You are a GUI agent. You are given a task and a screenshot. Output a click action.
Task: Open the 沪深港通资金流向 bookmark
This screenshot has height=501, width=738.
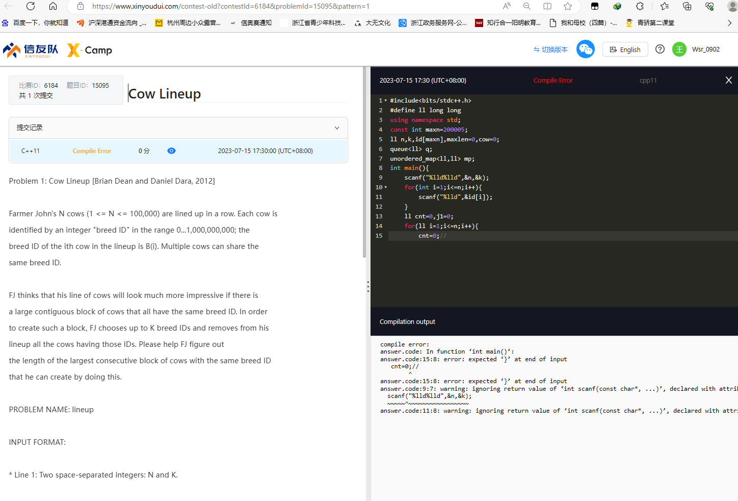(x=112, y=23)
